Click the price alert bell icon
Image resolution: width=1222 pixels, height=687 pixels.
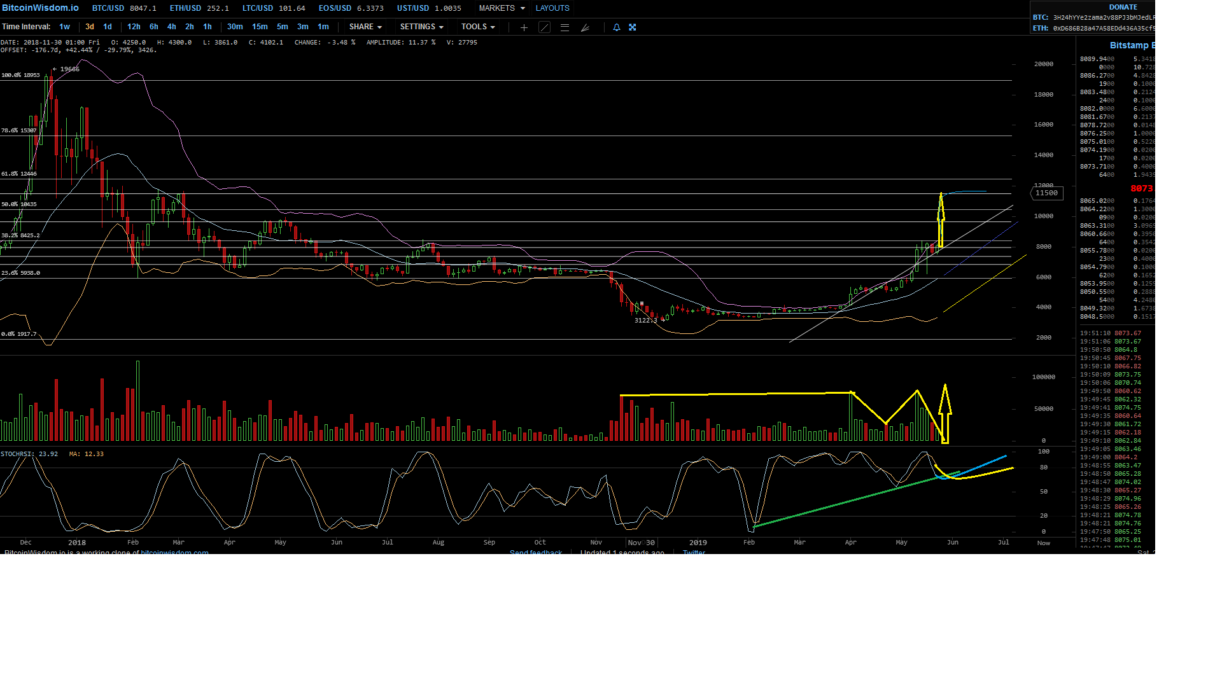tap(616, 27)
